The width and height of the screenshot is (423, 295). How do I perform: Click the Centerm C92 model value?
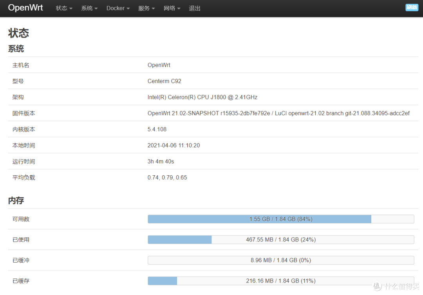pos(164,81)
